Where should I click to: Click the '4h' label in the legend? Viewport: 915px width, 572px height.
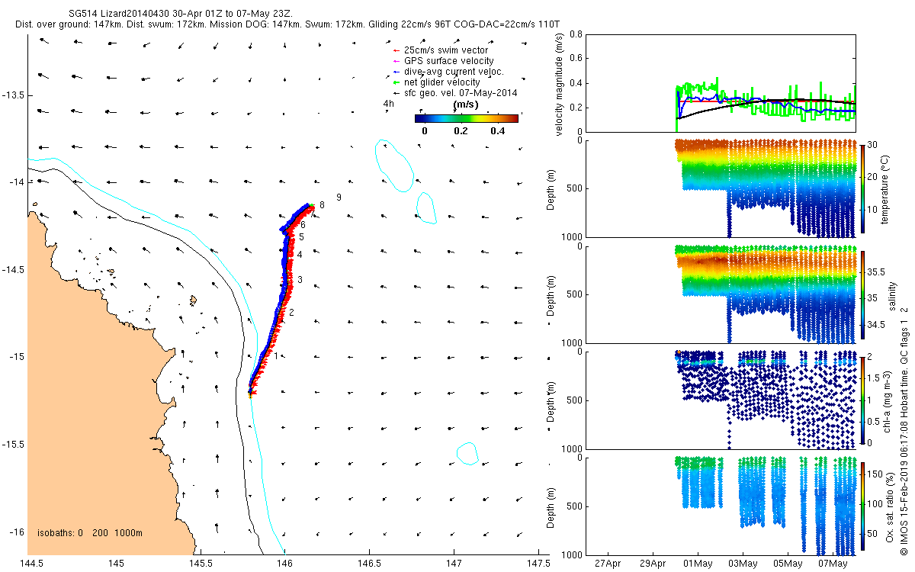[x=389, y=104]
